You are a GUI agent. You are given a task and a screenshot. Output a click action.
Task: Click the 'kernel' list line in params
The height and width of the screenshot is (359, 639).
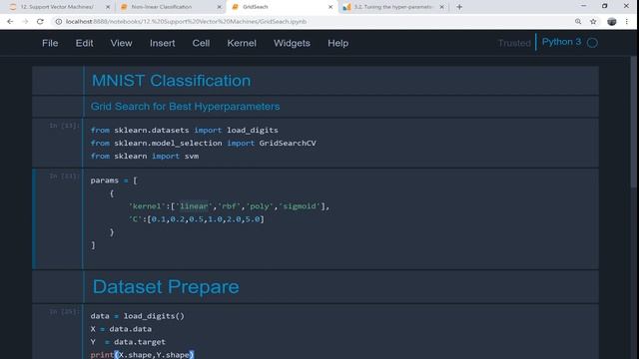point(229,206)
